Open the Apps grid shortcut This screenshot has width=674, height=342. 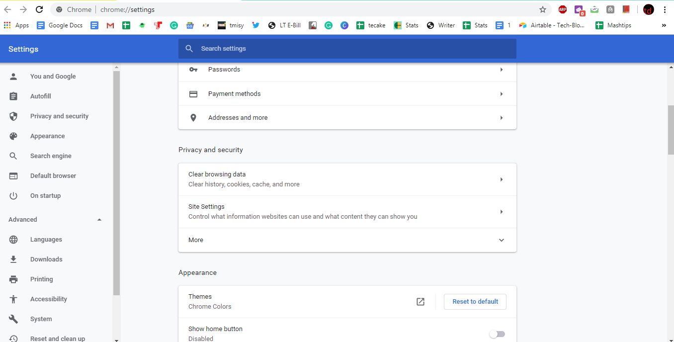point(16,25)
